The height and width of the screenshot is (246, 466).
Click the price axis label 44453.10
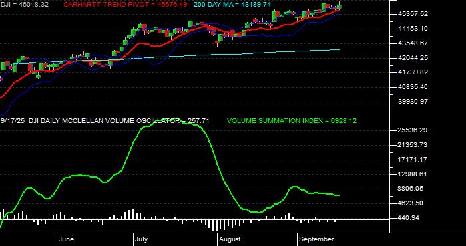point(413,29)
